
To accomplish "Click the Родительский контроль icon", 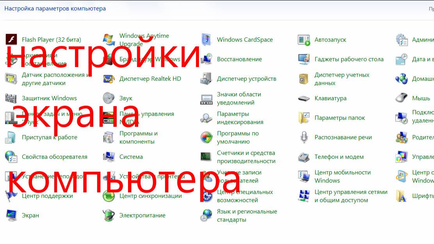I will (402, 137).
